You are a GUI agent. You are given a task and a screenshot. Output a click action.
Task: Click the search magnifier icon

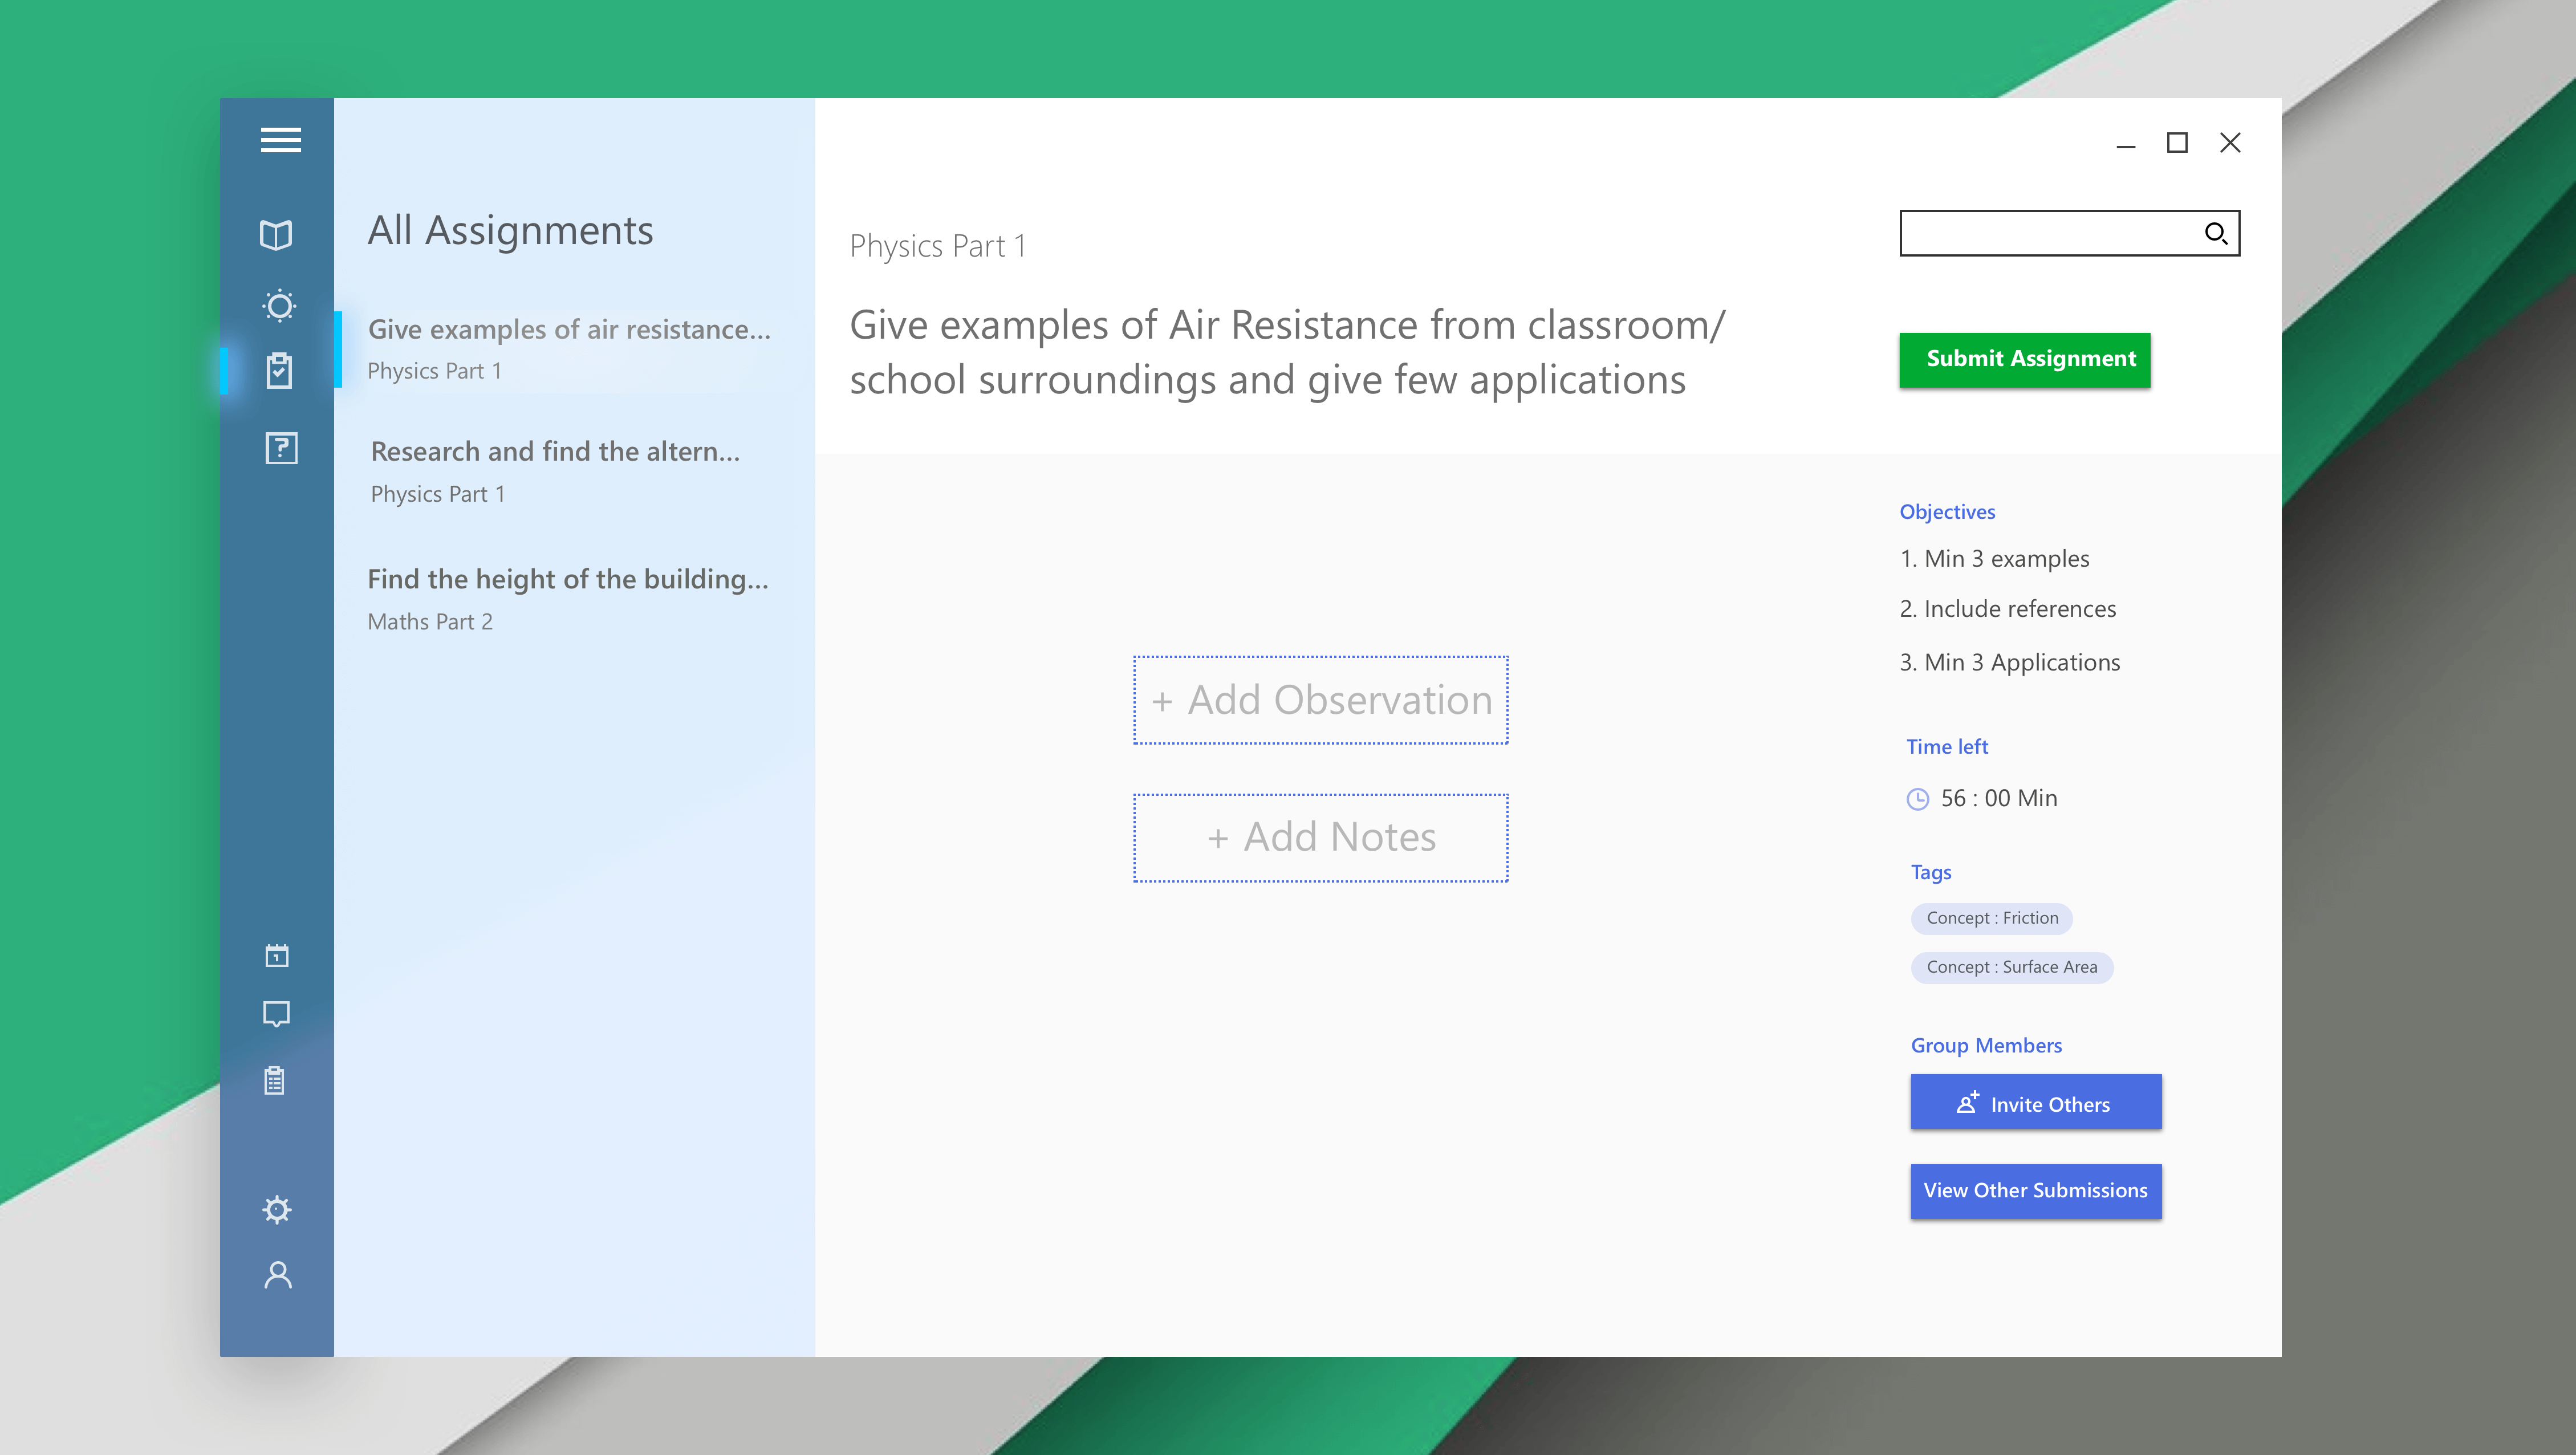[2215, 234]
